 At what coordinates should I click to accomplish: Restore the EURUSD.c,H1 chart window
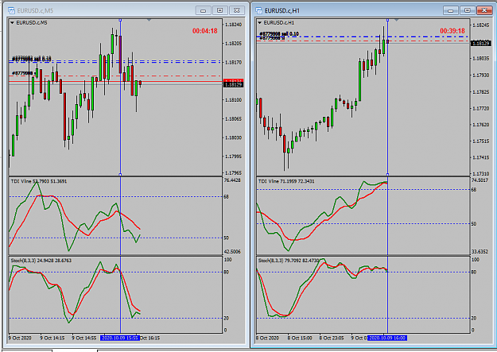(468, 10)
